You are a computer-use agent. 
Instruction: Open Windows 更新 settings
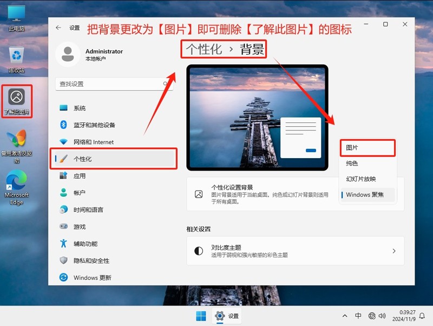(92, 278)
